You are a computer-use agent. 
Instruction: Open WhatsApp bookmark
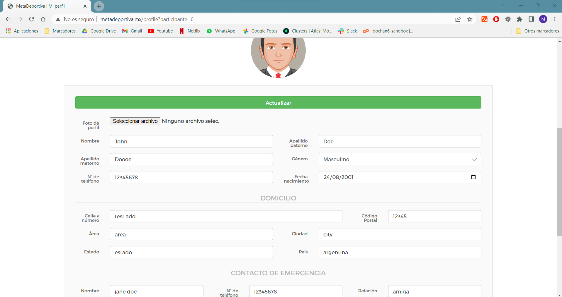pos(221,31)
